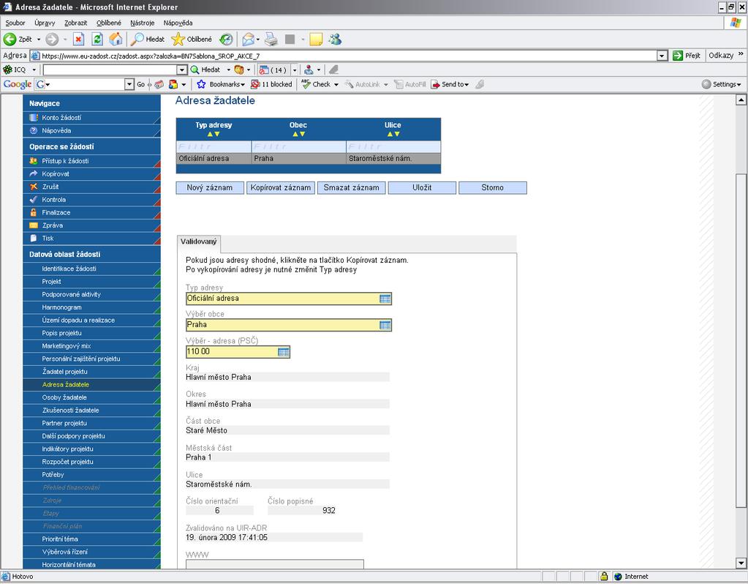
Task: Click the Obec filter field
Action: point(298,146)
